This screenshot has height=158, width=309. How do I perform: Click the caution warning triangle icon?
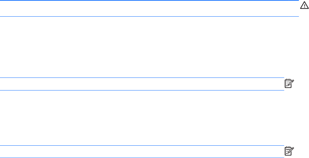304,6
